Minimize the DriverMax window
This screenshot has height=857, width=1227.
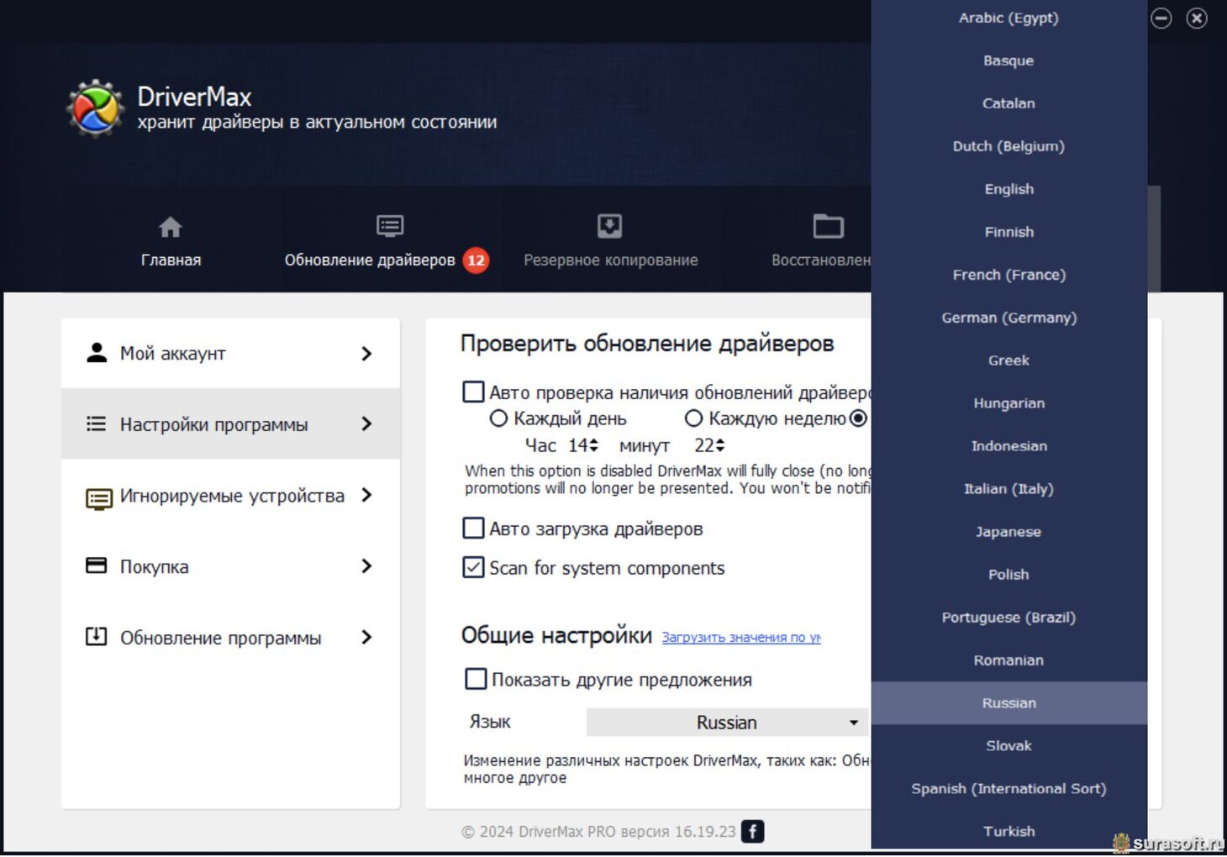1161,18
